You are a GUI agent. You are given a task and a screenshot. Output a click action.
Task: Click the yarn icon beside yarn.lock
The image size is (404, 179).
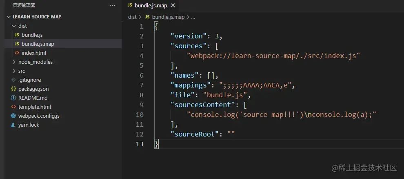coord(13,125)
